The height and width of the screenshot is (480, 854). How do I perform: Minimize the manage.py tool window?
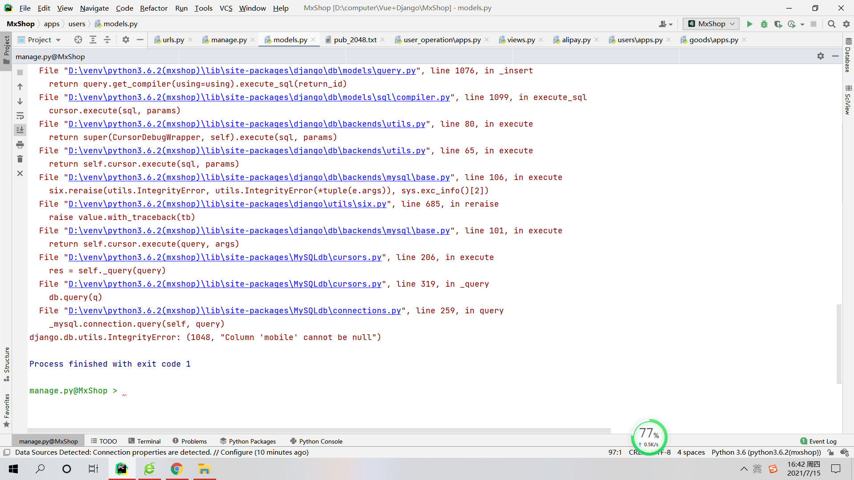(835, 56)
